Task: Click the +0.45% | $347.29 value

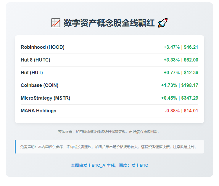Action: click(180, 98)
